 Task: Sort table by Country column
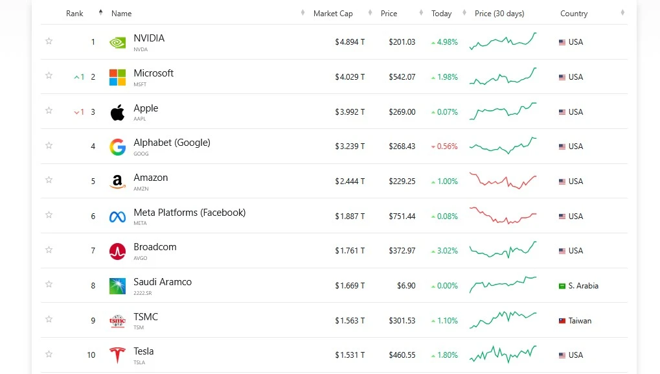574,14
